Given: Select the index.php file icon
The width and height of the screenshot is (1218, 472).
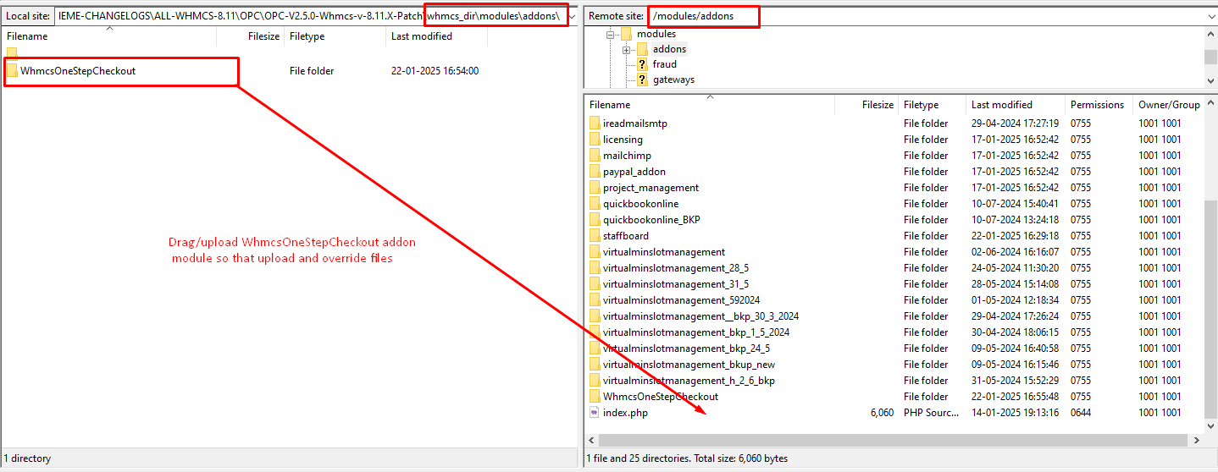Looking at the screenshot, I should (x=595, y=413).
